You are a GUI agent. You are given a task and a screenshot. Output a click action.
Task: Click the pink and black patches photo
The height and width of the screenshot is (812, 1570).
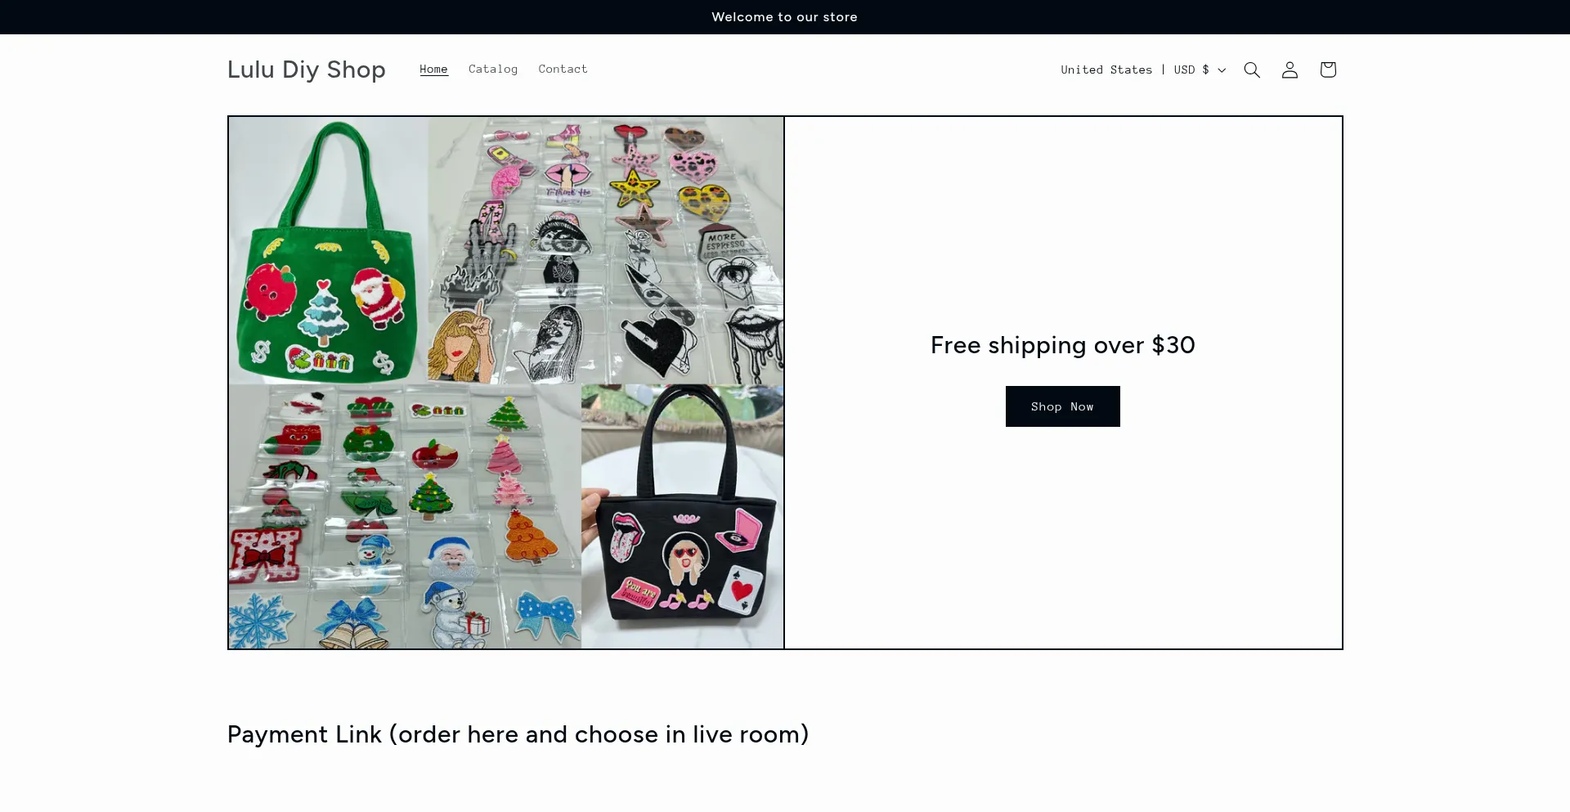(x=605, y=250)
